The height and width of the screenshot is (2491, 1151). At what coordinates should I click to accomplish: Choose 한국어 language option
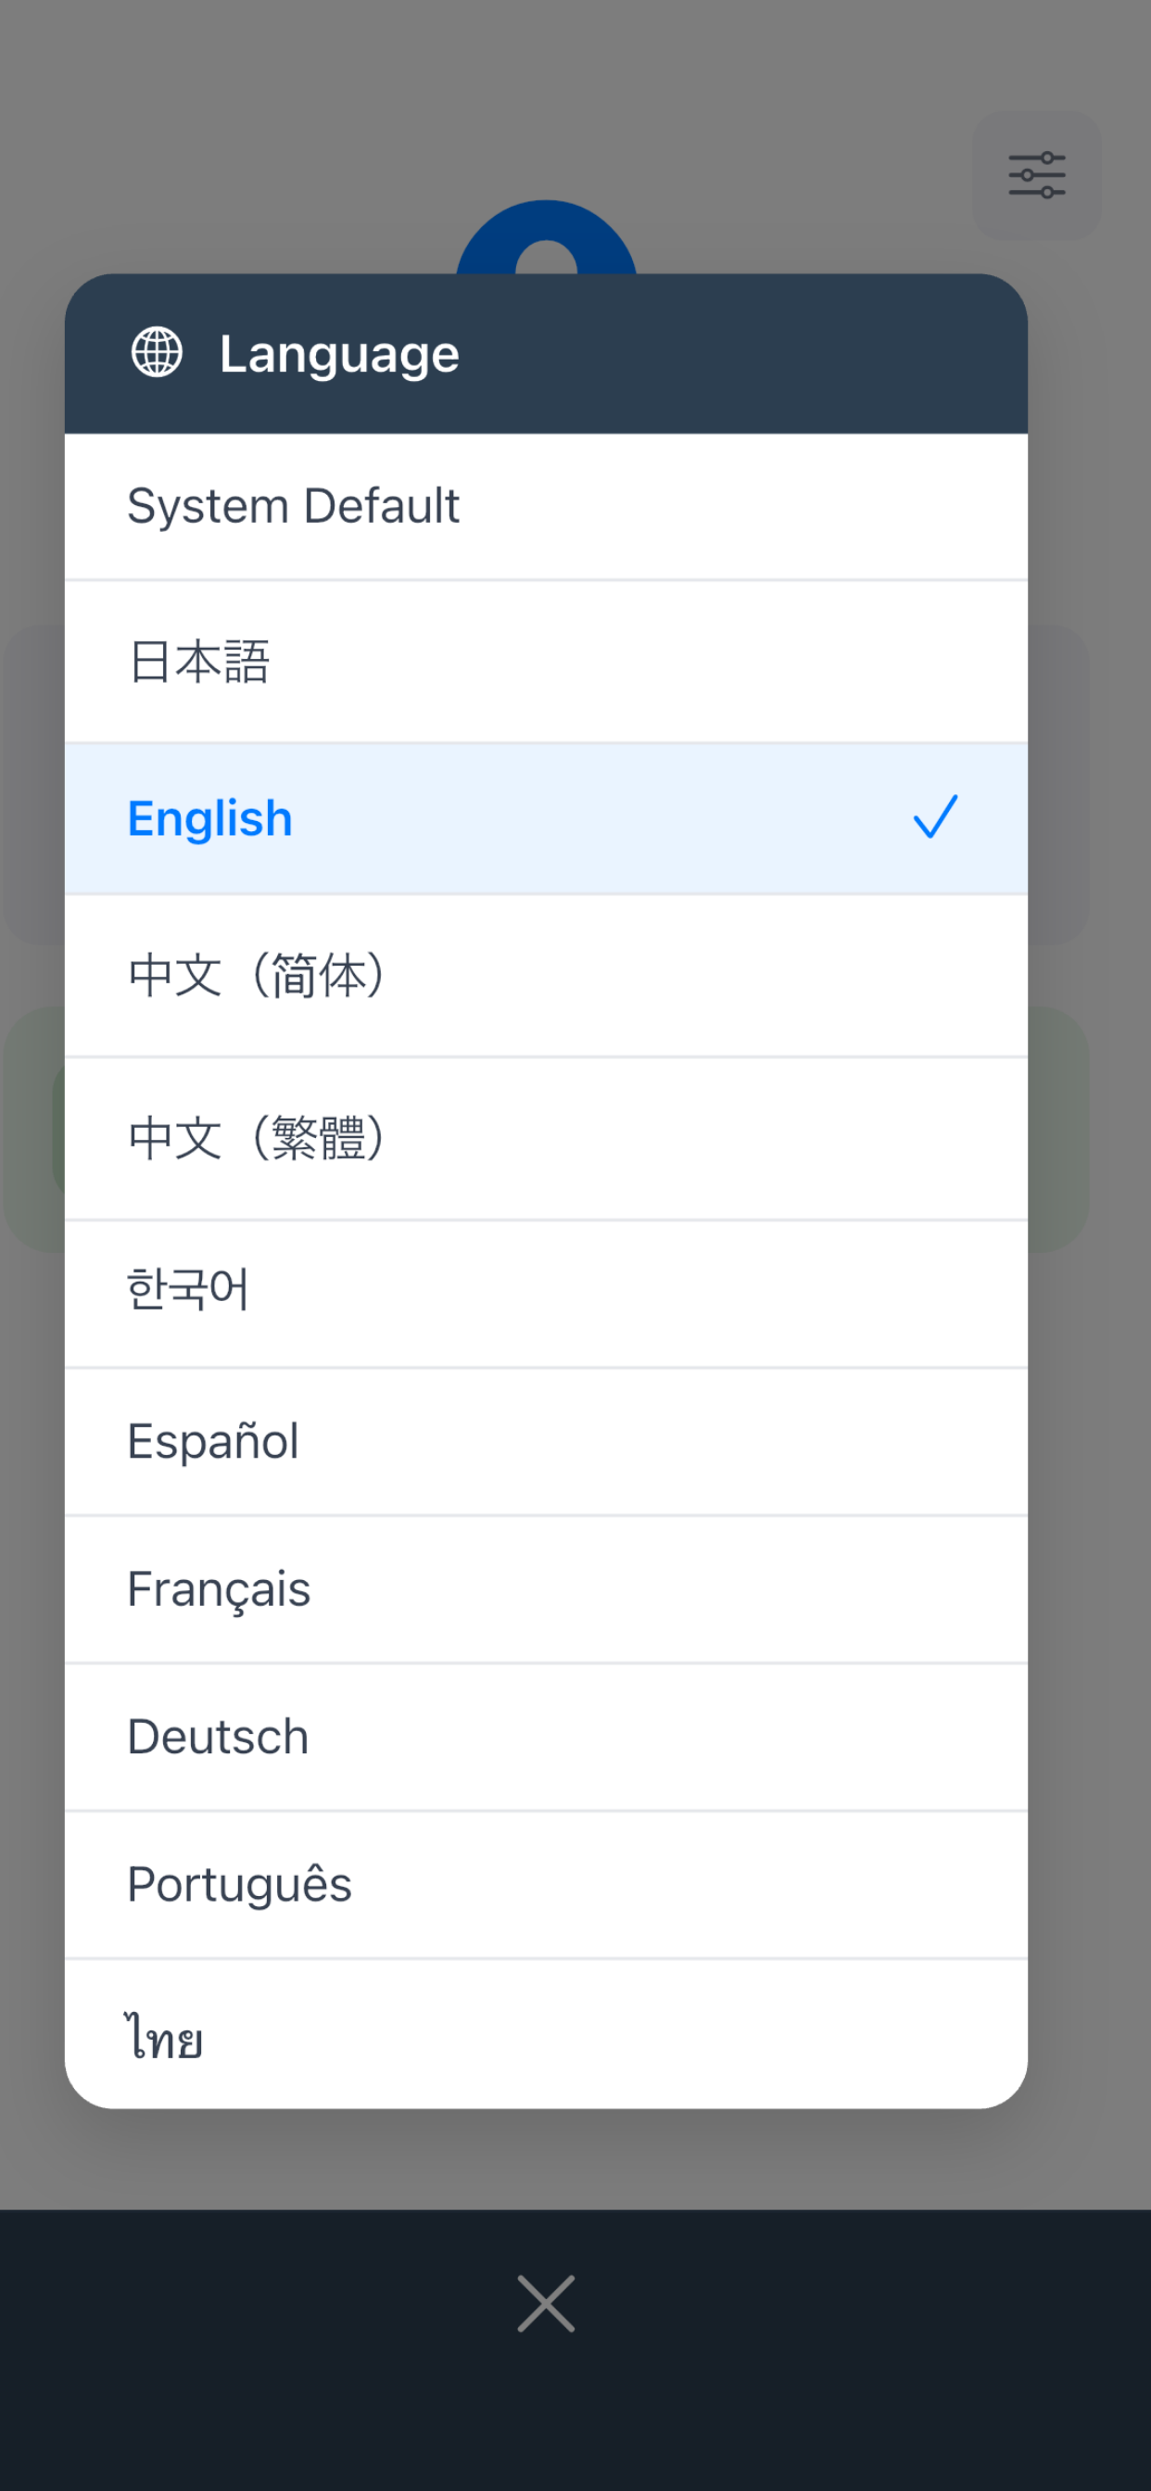187,1290
